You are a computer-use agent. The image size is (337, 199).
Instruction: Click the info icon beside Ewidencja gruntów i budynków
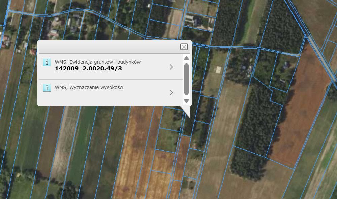47,62
